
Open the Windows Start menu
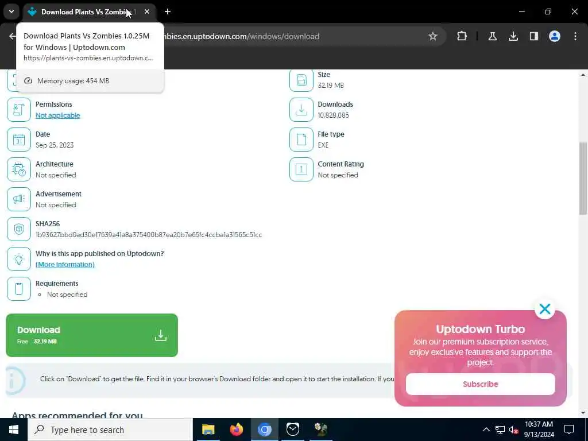tap(14, 430)
